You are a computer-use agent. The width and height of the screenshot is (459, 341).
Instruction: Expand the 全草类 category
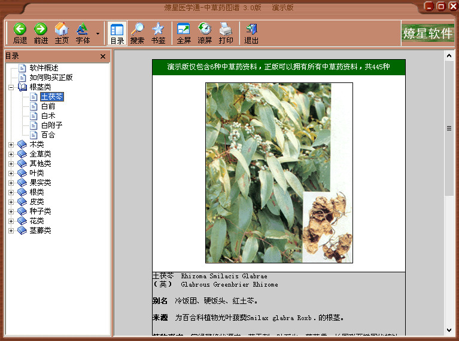(x=11, y=154)
